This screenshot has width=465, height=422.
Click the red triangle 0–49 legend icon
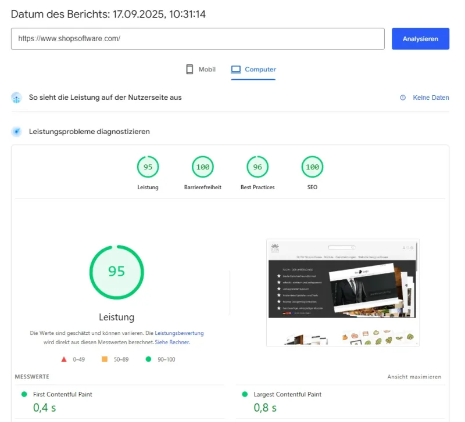[64, 359]
